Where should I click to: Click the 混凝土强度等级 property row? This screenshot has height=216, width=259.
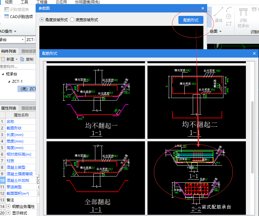18,174
